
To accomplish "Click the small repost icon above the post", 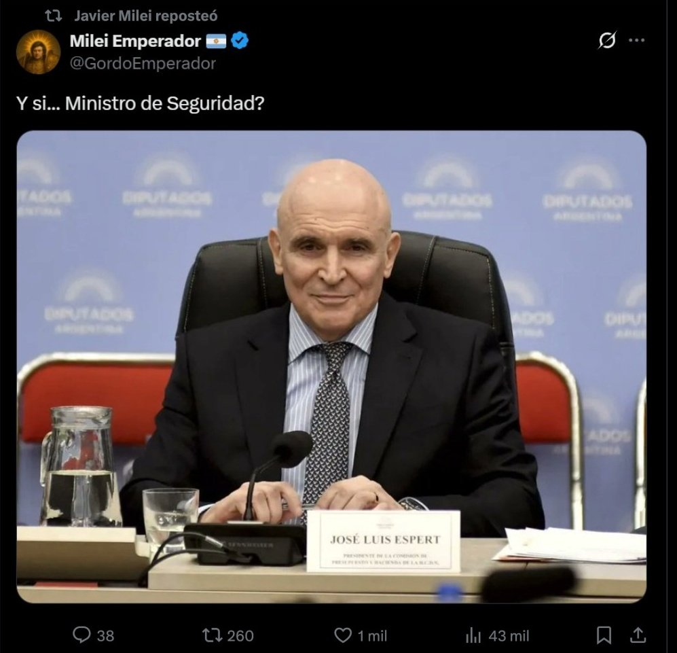I will (x=54, y=16).
